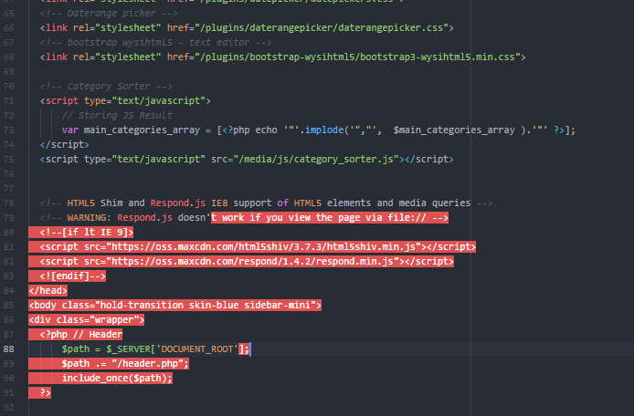Click '$main_categories_array' PHP variable on line 73
Image resolution: width=634 pixels, height=416 pixels.
[454, 130]
